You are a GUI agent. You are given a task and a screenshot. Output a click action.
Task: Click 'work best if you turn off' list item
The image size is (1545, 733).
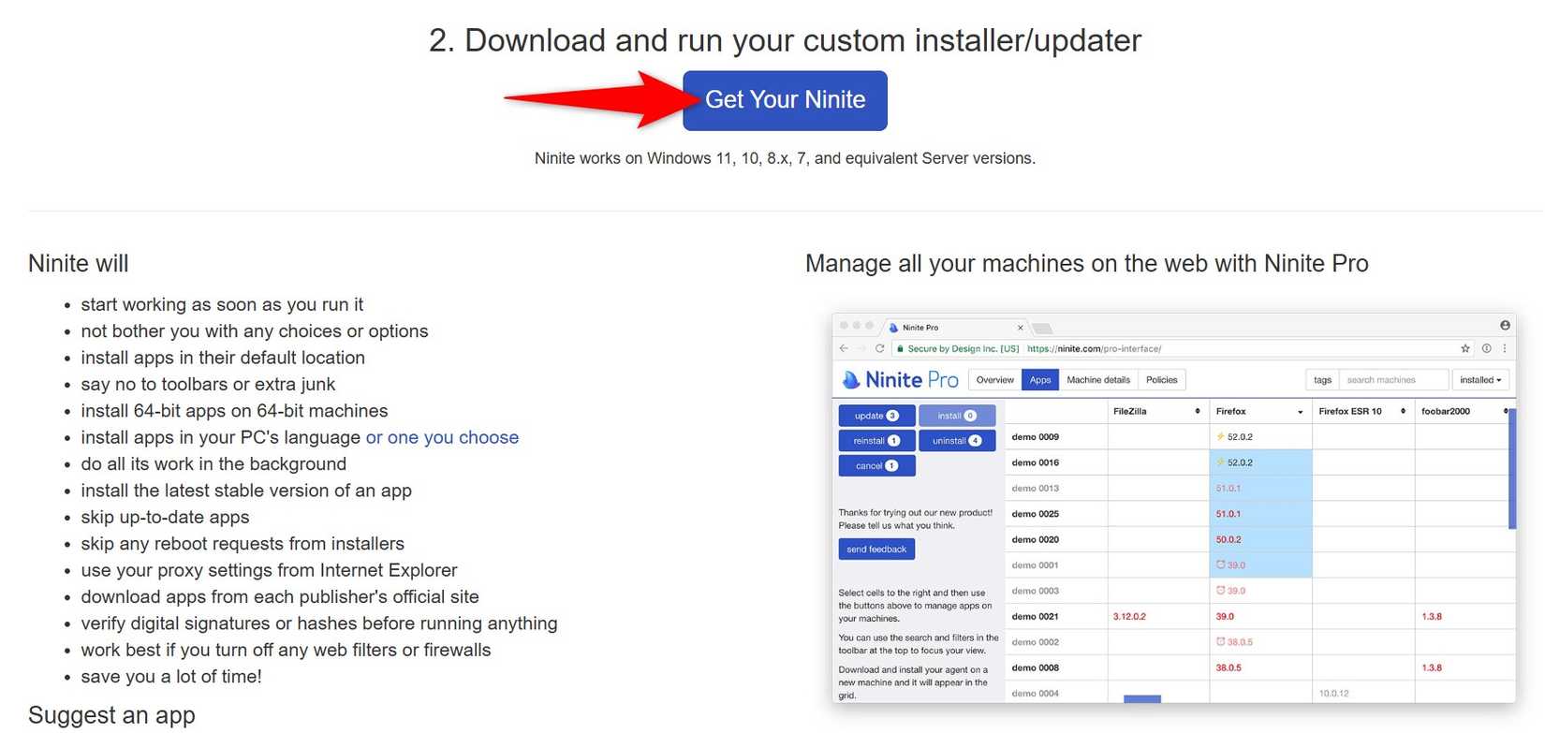click(286, 650)
